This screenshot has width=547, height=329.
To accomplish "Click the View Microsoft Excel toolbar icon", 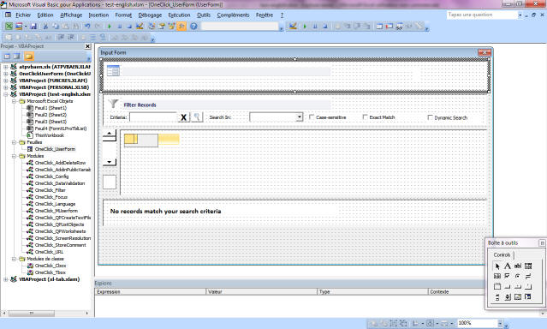I will 9,27.
